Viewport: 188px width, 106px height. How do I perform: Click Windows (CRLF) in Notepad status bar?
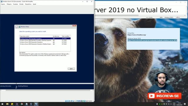169,17
